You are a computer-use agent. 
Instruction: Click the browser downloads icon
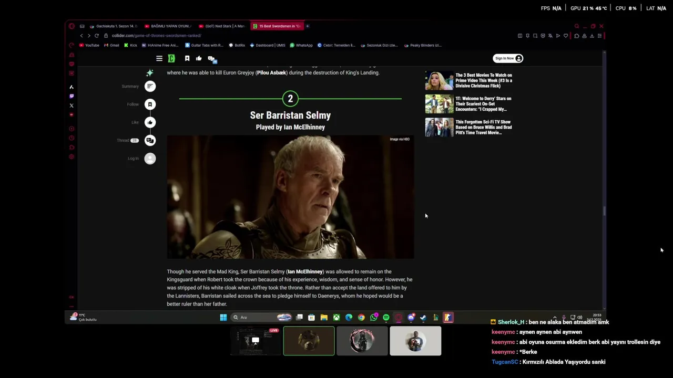(x=592, y=36)
